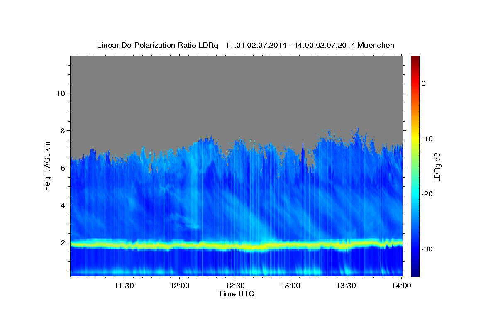The height and width of the screenshot is (332, 498).
Task: Click the 14:00 time tick label
Action: point(401,286)
